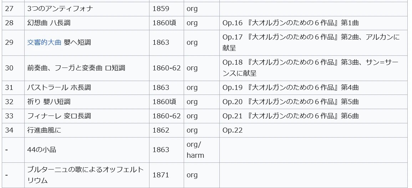Click the Op.22 remarks cell
The image size is (412, 188).
point(233,130)
